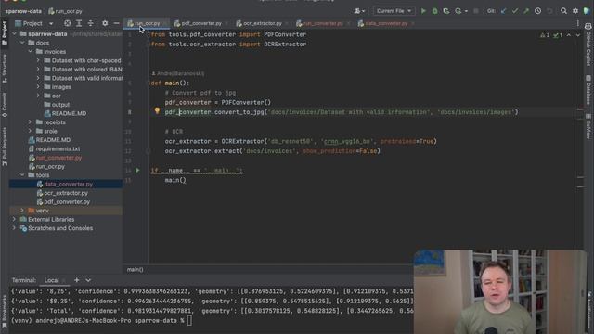Open the editor tabs more options menu
The image size is (594, 334).
click(x=577, y=23)
